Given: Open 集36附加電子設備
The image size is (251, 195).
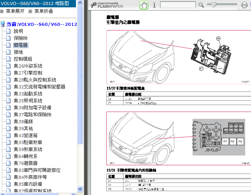Looking at the screenshot, I should coord(32,108).
